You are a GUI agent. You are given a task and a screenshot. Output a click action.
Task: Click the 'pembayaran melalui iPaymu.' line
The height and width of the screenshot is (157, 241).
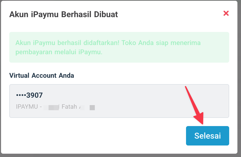[x=59, y=52]
